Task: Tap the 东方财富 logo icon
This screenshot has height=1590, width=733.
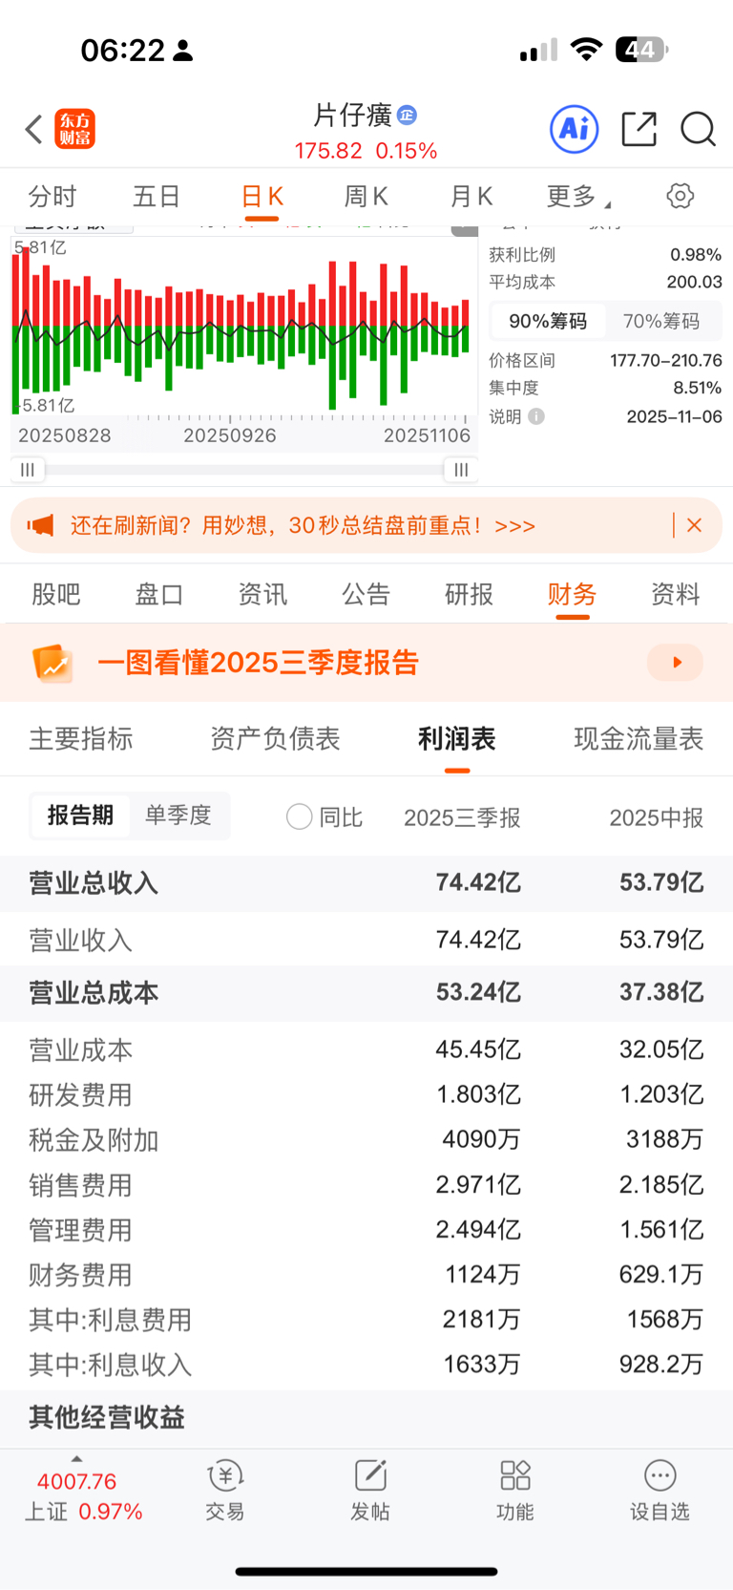Action: [75, 129]
